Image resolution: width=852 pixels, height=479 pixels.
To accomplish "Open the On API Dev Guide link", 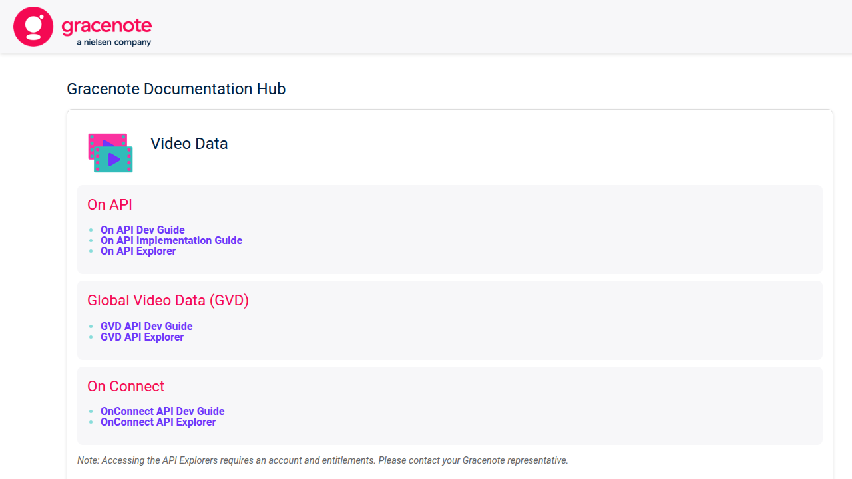I will coord(142,230).
